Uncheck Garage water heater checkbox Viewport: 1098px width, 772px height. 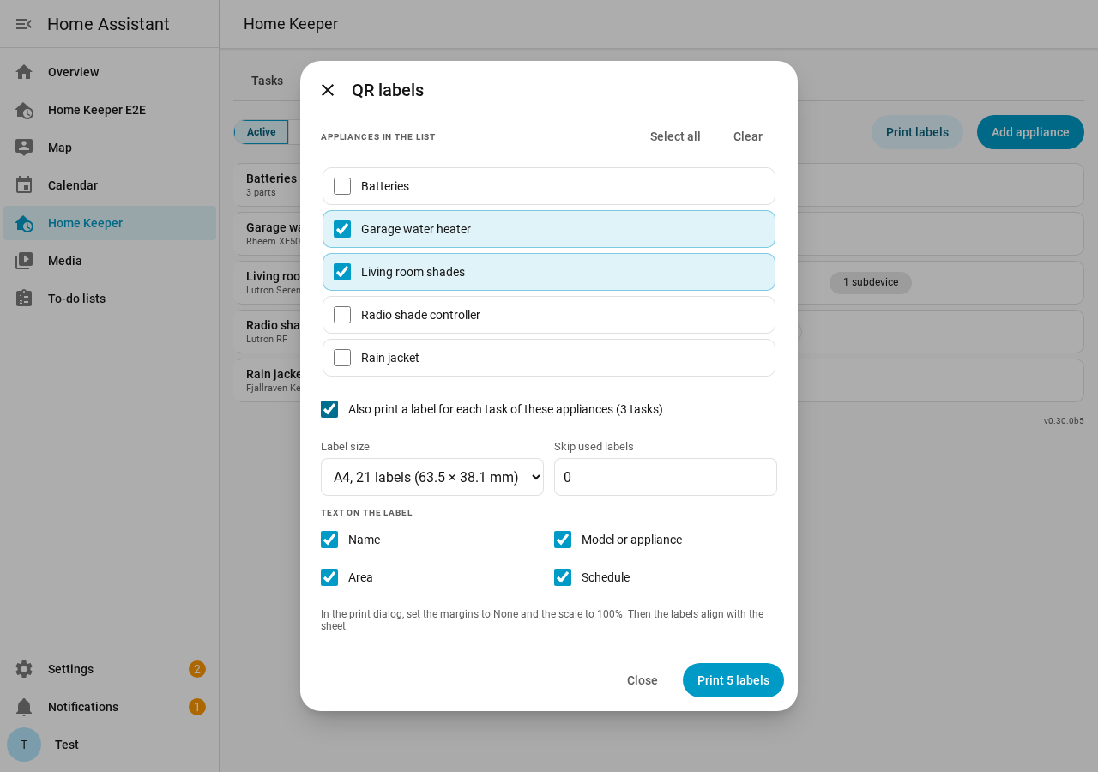342,229
